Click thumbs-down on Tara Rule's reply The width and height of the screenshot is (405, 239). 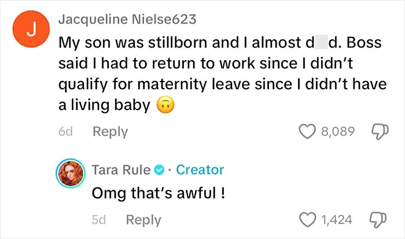378,220
